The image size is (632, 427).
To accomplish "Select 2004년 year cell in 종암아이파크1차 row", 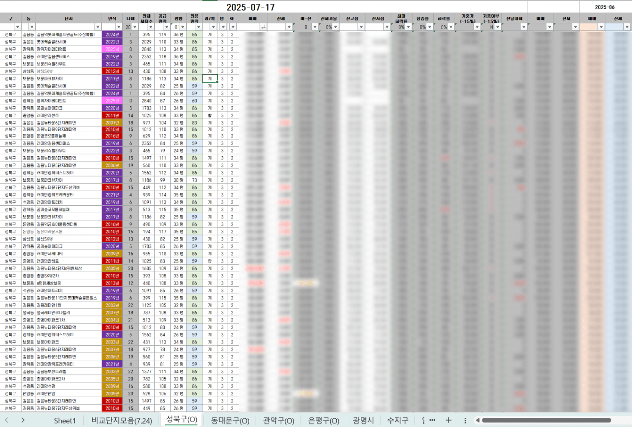I will [x=113, y=320].
